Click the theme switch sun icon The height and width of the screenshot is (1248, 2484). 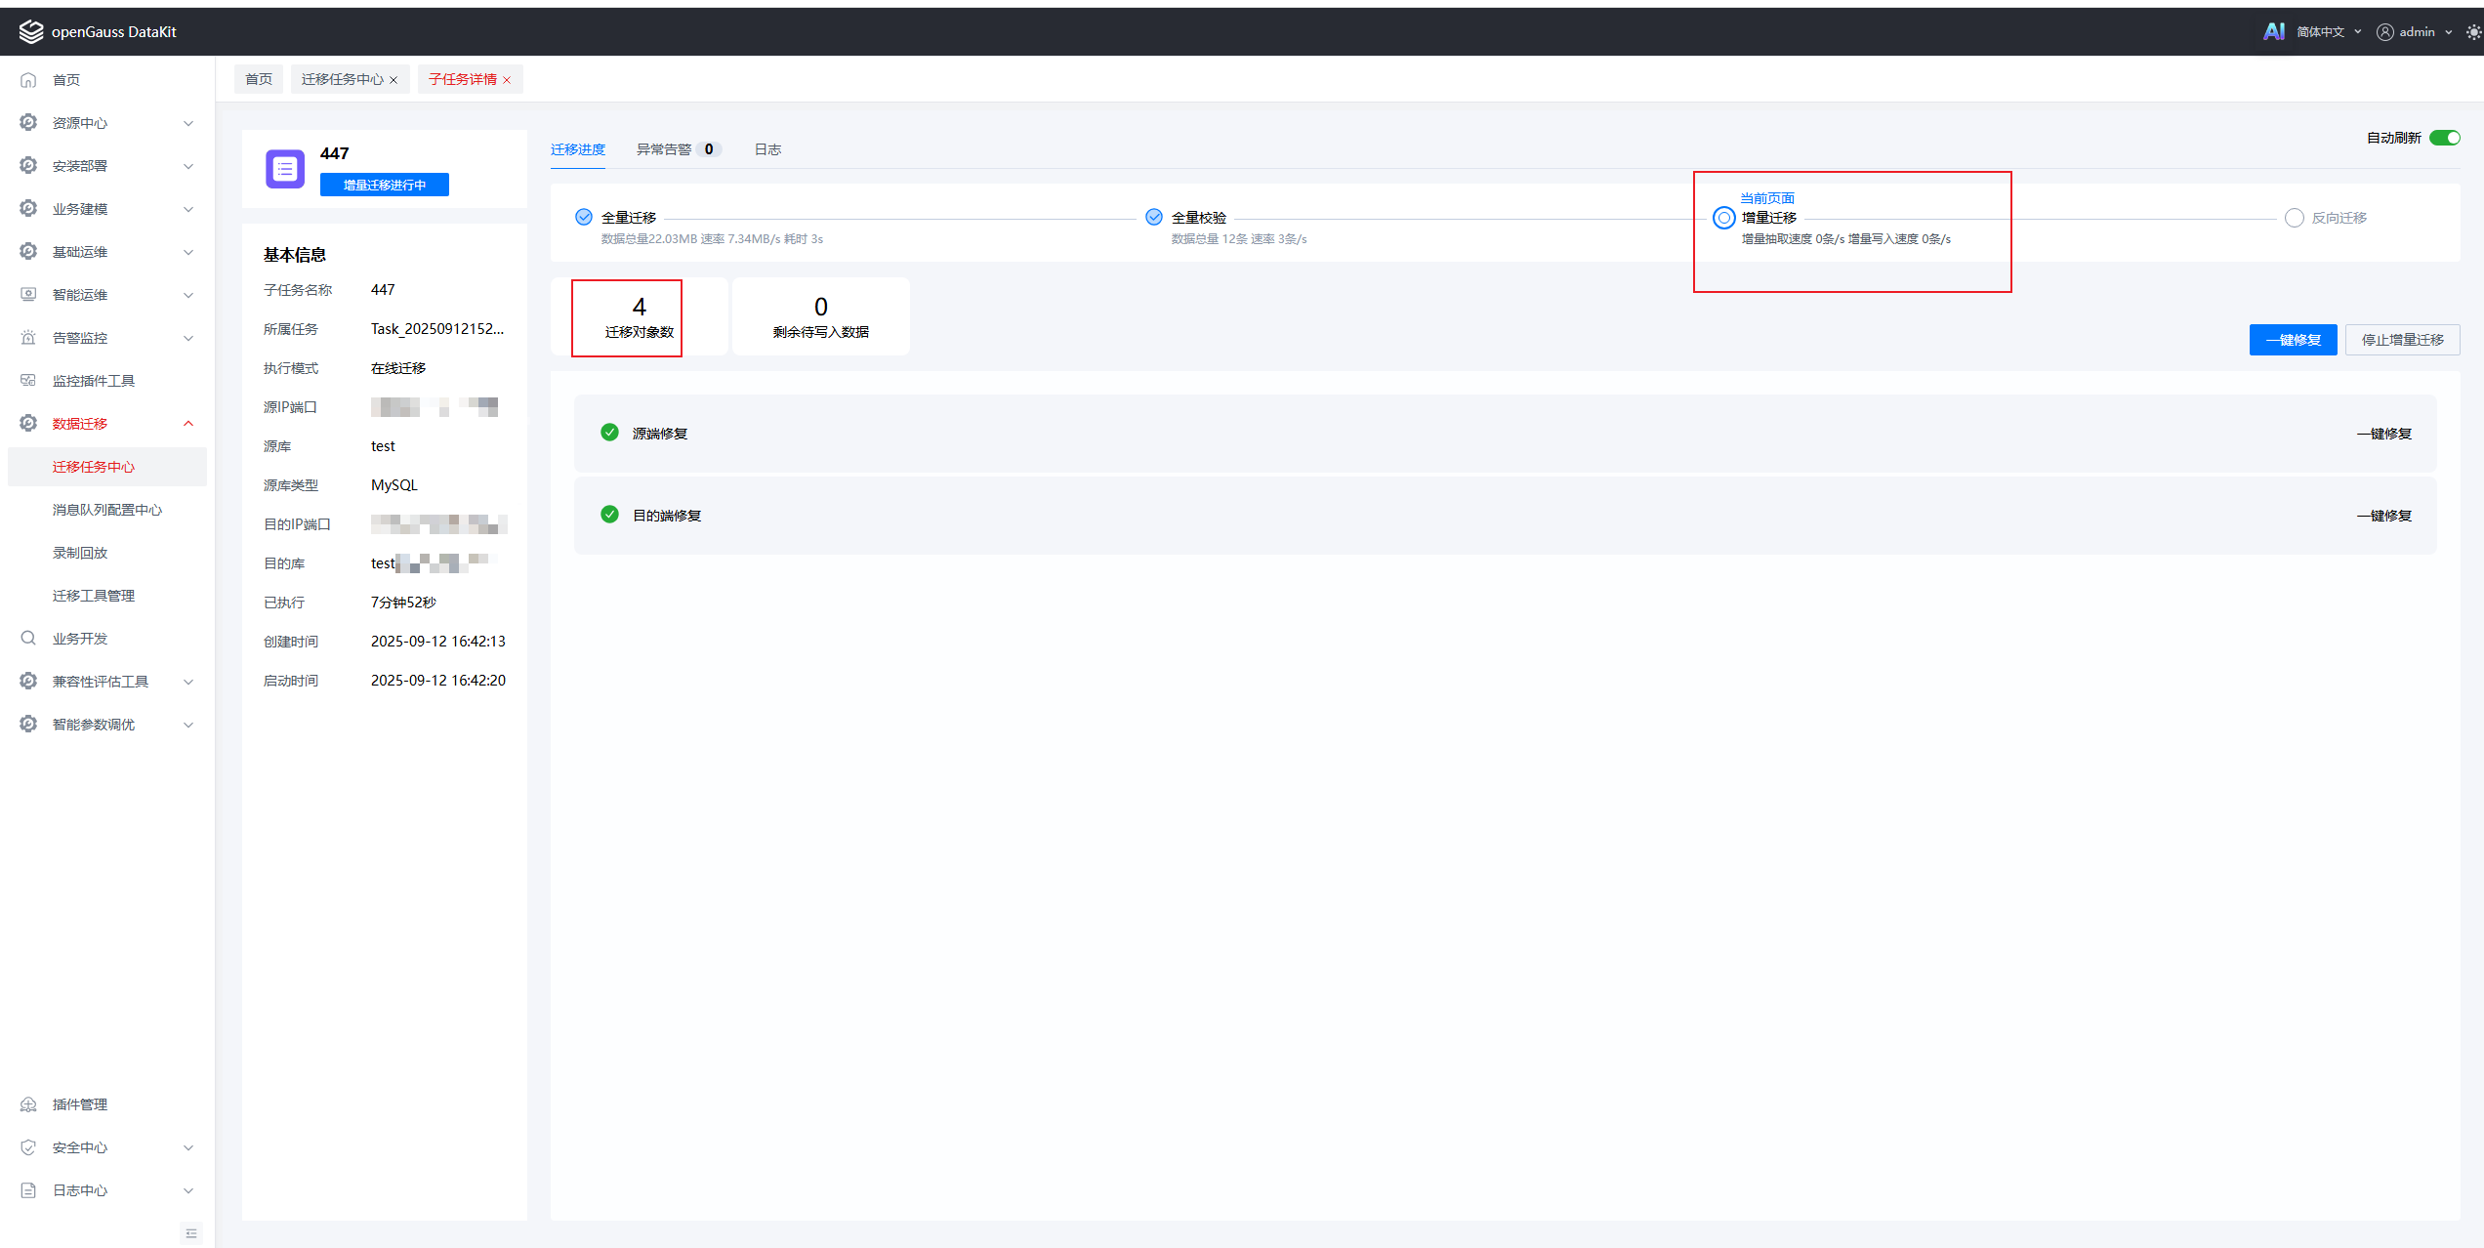pos(2472,32)
